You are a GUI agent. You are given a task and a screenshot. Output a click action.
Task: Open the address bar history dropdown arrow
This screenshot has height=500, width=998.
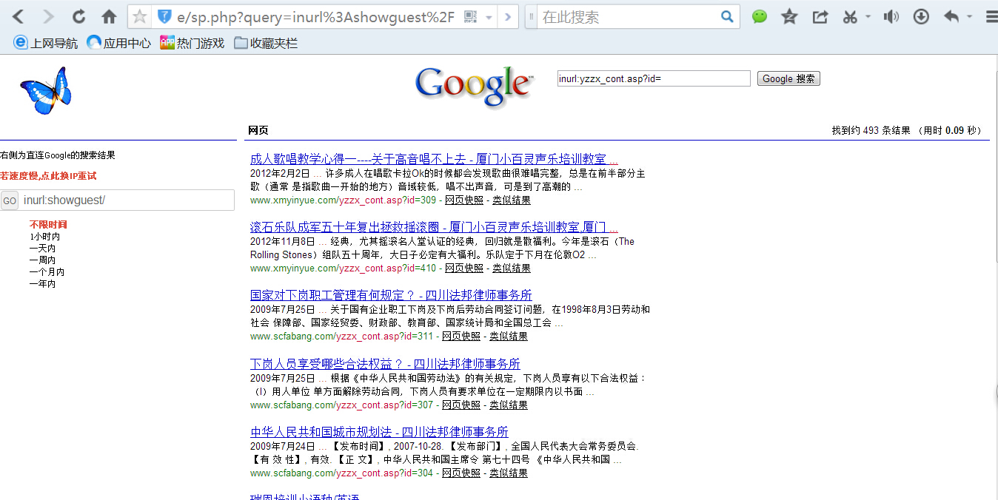point(489,18)
